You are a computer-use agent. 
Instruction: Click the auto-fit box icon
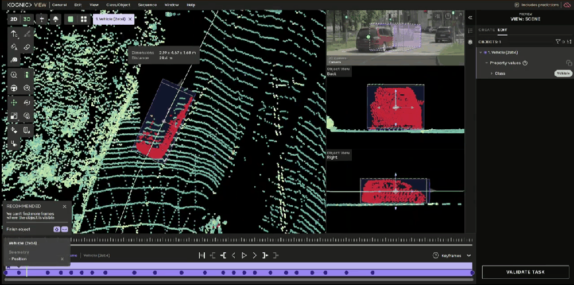click(27, 130)
